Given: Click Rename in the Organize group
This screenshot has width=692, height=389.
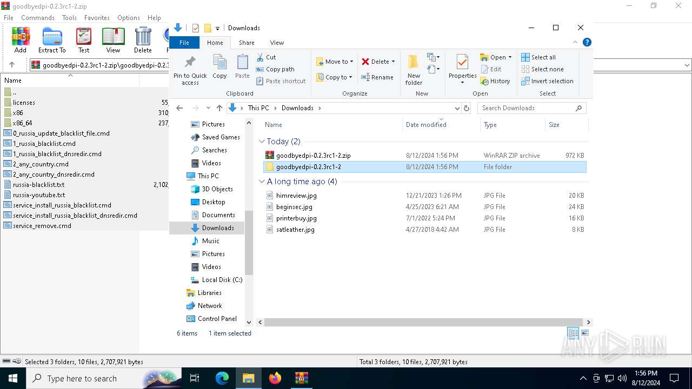Looking at the screenshot, I should (378, 77).
